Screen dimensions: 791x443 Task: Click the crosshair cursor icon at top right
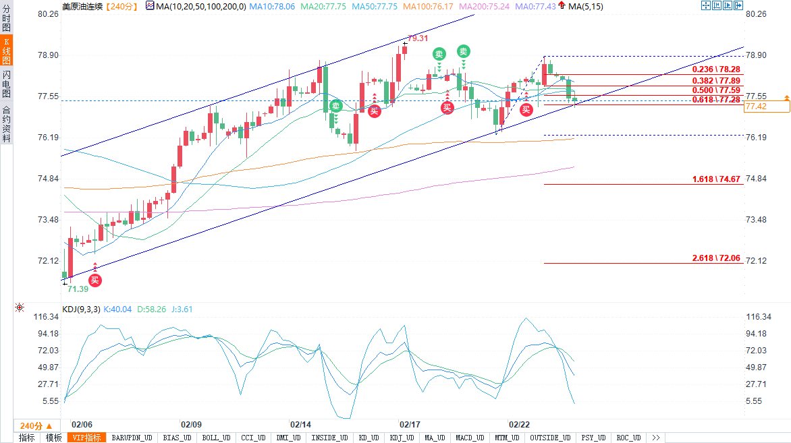click(706, 5)
